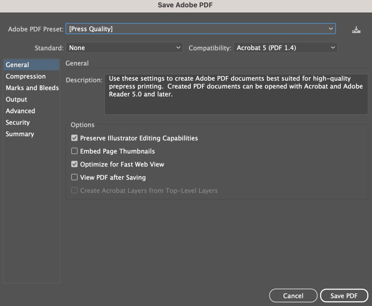Enable View PDF after Saving
Screen dimensions: 372x306
pos(74,177)
